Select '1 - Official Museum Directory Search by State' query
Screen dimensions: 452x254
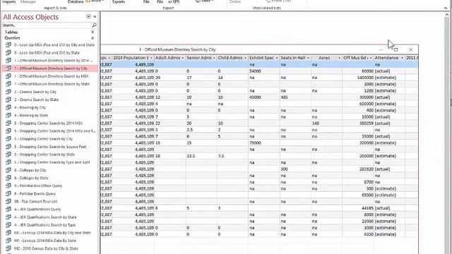click(50, 84)
